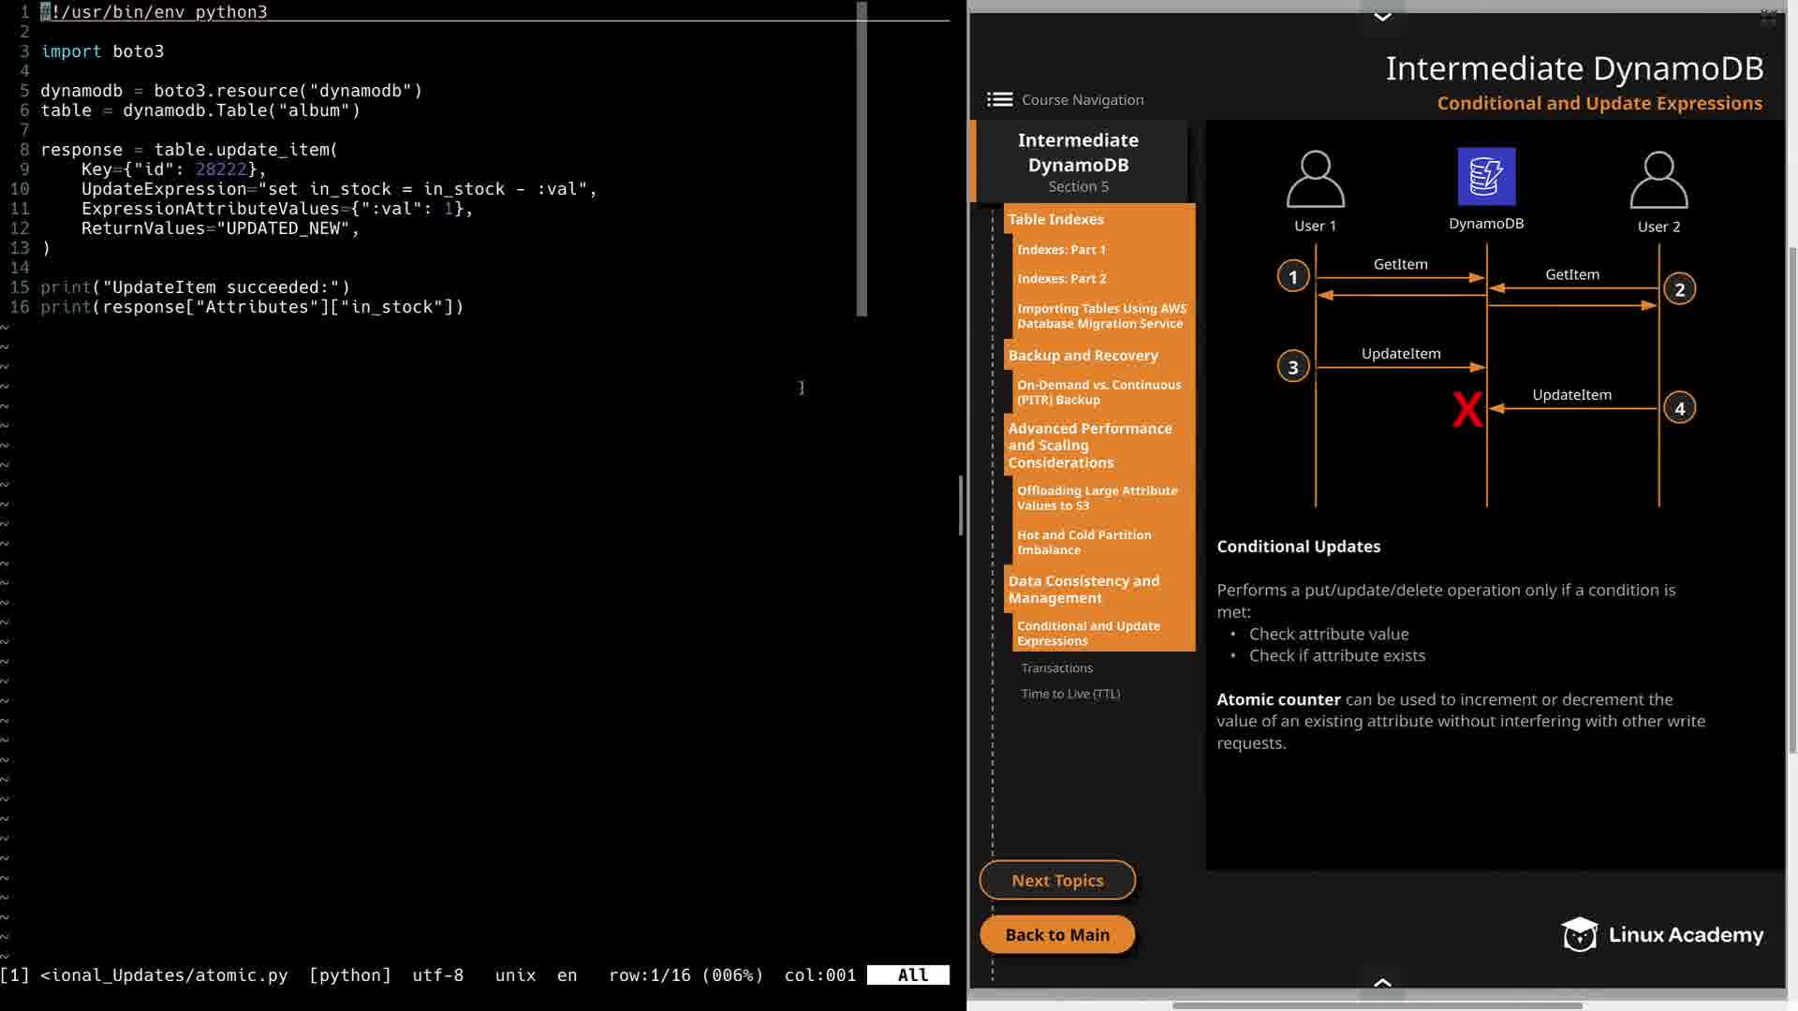
Task: Open Hot and Cold Partition Imbalance lesson
Action: (x=1083, y=542)
